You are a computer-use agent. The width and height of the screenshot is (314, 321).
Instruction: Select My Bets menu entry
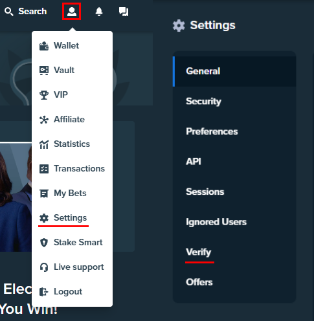[x=72, y=194]
